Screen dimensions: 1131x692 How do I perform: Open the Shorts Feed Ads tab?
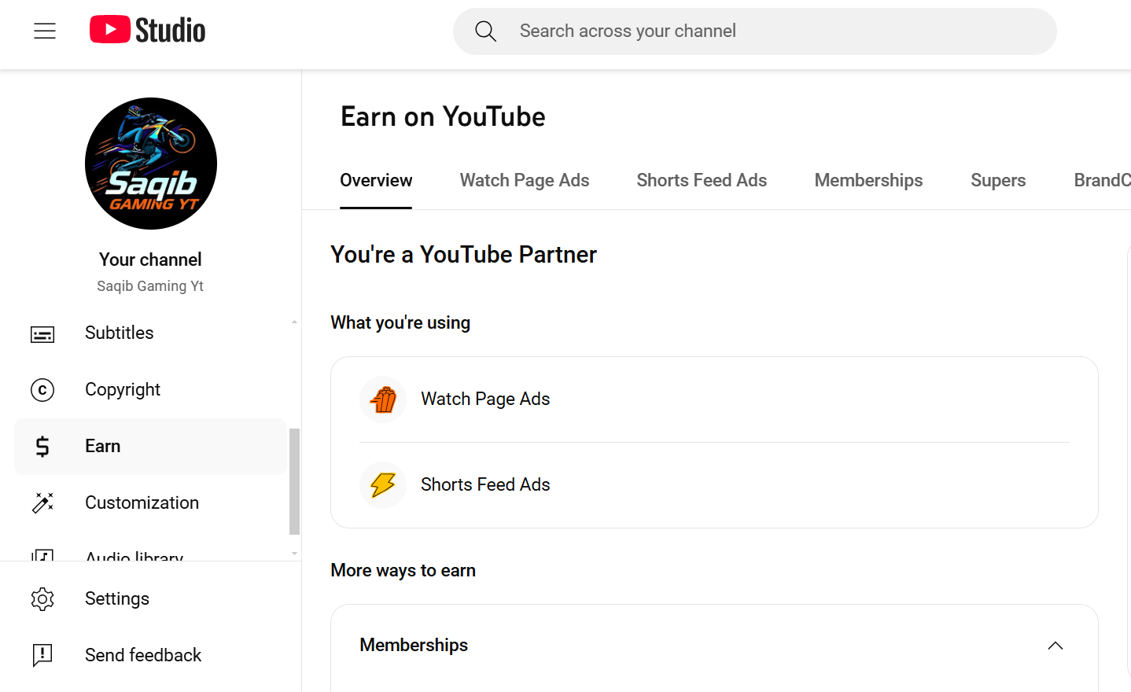click(702, 181)
